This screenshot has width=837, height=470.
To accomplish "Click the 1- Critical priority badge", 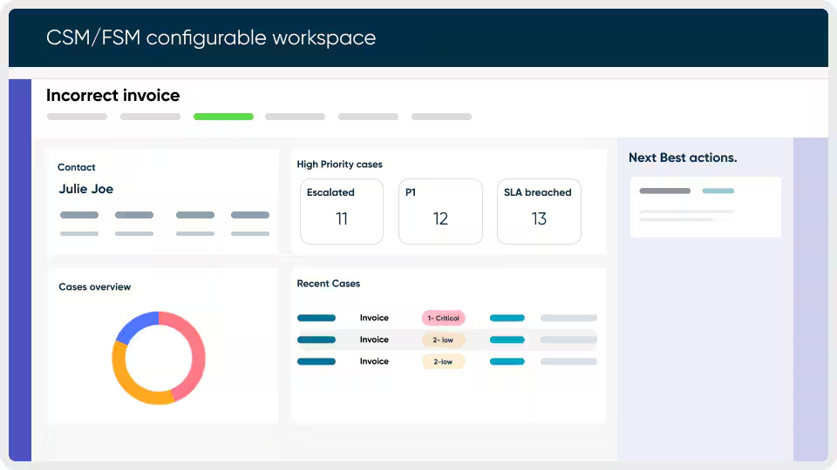I will [x=443, y=319].
